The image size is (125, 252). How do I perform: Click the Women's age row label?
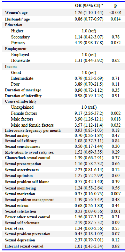(x=15, y=13)
